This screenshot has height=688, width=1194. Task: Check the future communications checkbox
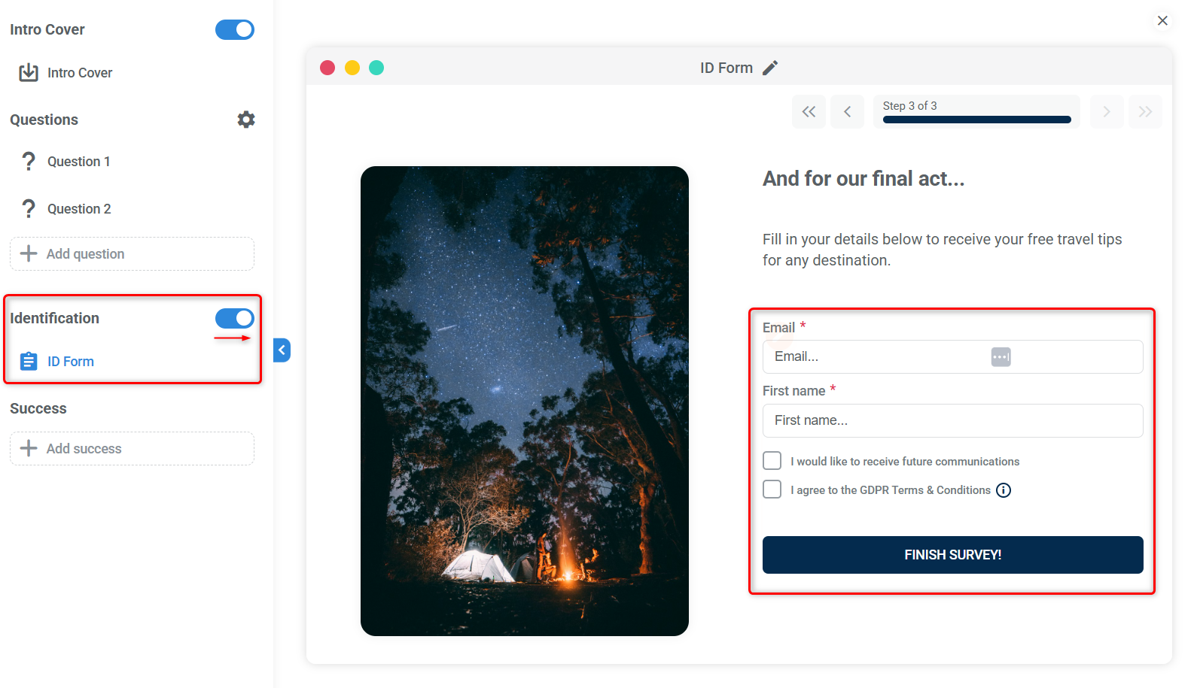pos(772,461)
